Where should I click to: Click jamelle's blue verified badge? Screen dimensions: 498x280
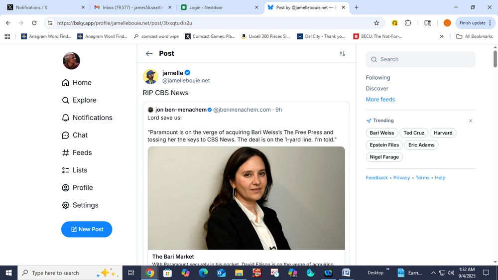pos(187,73)
